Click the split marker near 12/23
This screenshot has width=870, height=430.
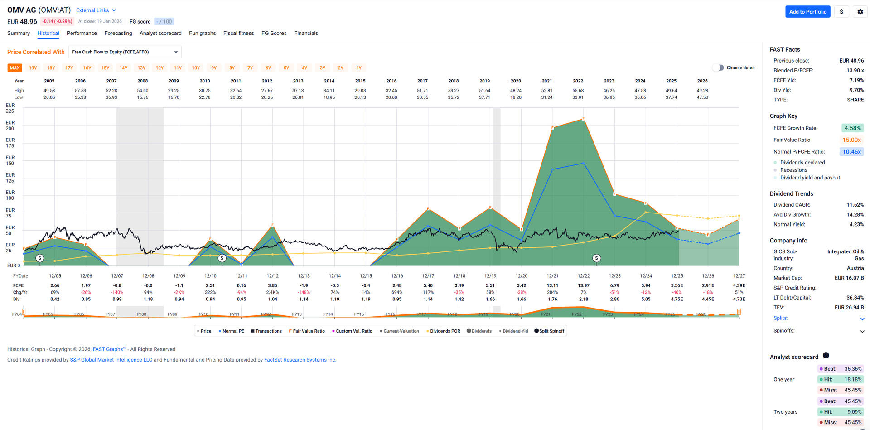[597, 258]
